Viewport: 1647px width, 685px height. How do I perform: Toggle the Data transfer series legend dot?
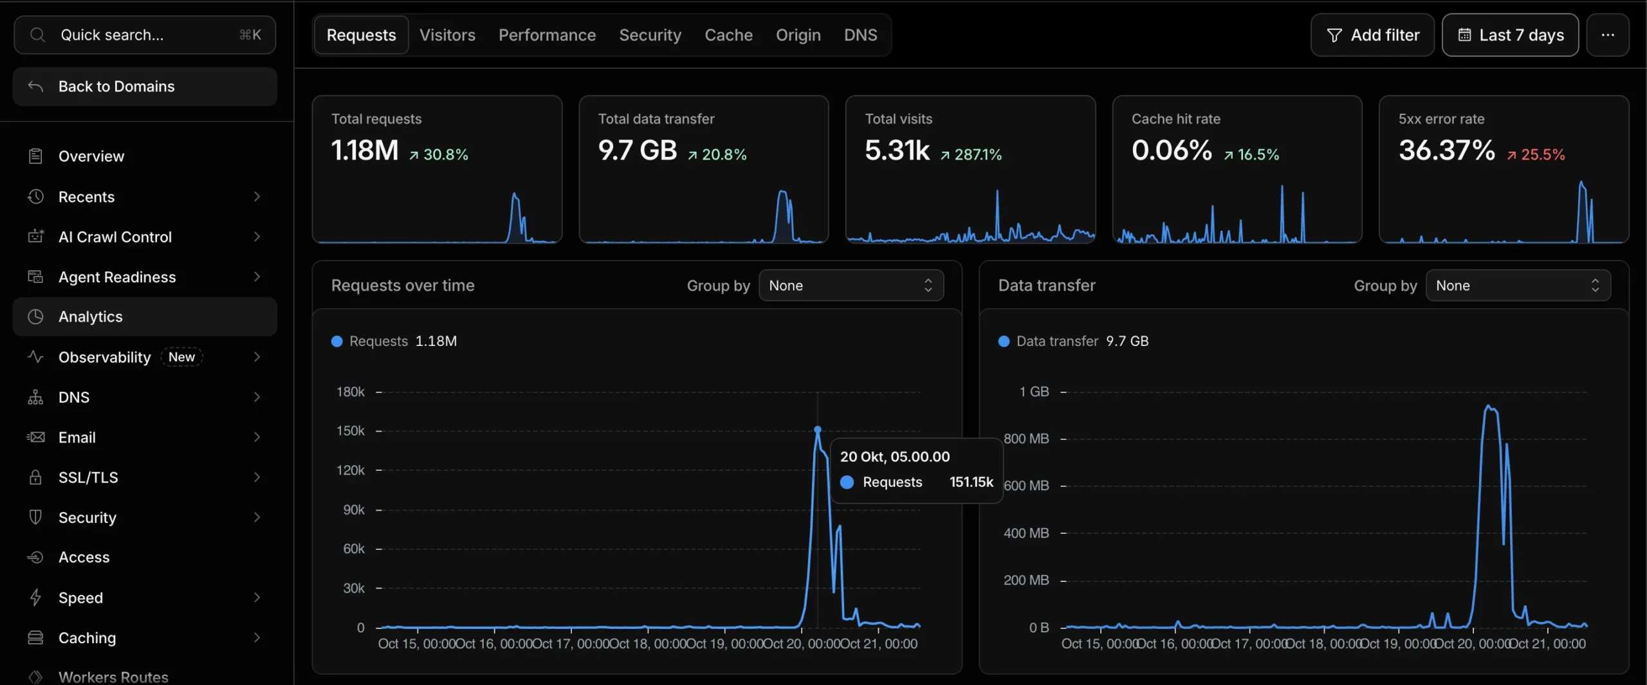pos(1004,341)
